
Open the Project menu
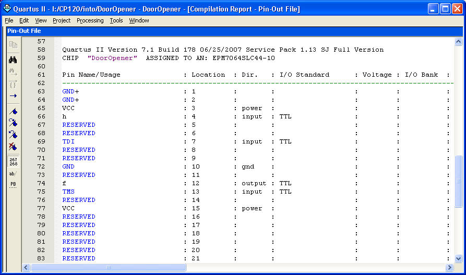click(x=62, y=20)
